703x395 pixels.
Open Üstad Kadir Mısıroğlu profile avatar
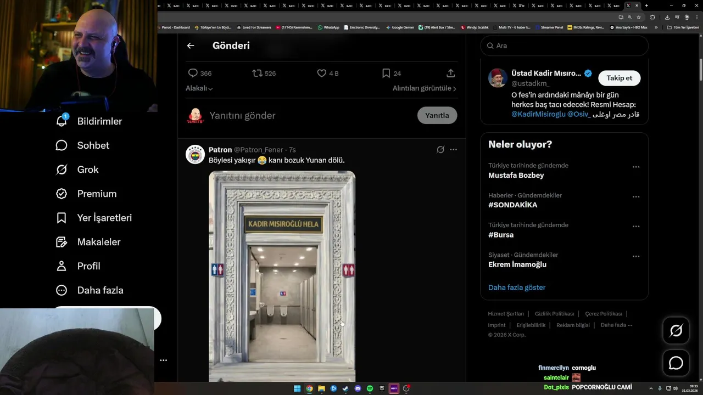(498, 78)
